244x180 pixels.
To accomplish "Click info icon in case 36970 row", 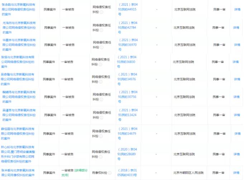I will tap(102, 47).
